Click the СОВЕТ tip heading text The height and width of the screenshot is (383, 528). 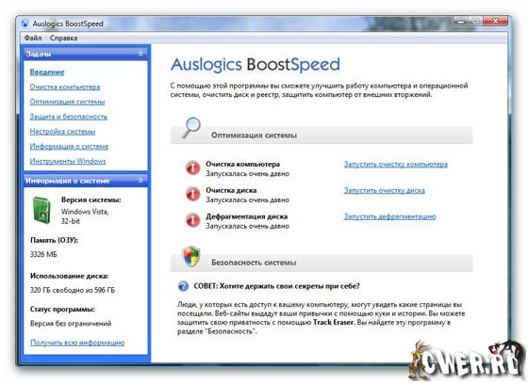277,286
